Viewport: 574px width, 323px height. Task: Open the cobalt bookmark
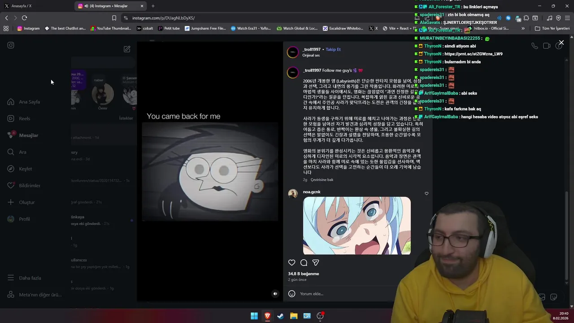(145, 28)
